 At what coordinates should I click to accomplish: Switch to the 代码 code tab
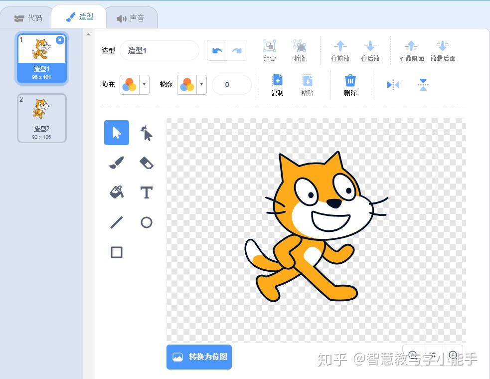click(27, 18)
